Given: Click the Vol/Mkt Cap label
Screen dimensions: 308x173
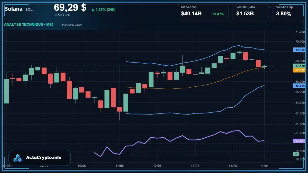Looking at the screenshot, I should pos(284,7).
